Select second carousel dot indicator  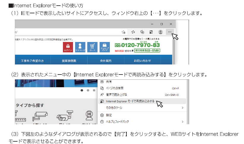pos(88,90)
